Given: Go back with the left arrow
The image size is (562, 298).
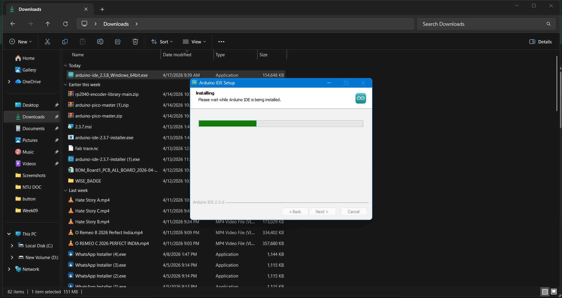Looking at the screenshot, I should point(13,24).
